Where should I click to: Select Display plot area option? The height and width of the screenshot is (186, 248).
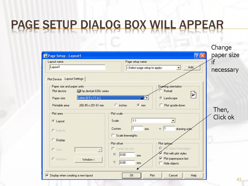[x=53, y=140]
